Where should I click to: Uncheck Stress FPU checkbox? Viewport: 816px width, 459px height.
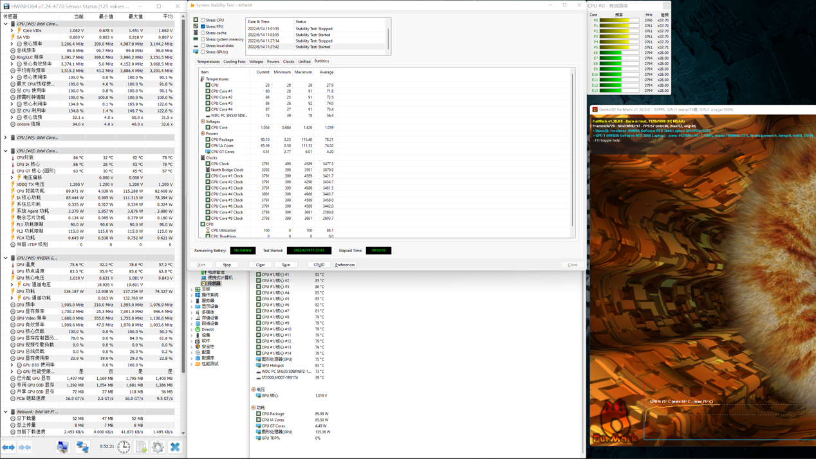[203, 26]
